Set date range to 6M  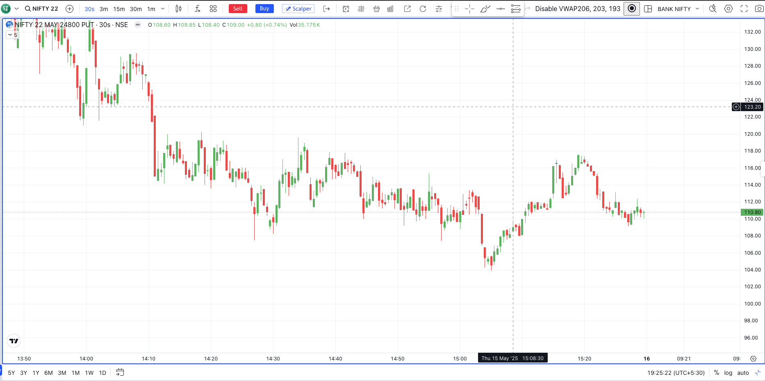tap(48, 373)
